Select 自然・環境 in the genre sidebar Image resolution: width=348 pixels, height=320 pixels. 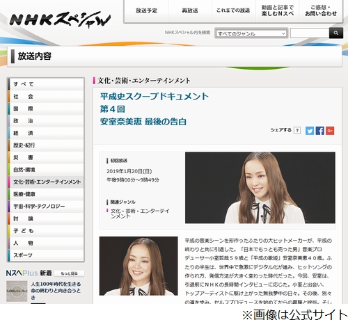point(45,170)
